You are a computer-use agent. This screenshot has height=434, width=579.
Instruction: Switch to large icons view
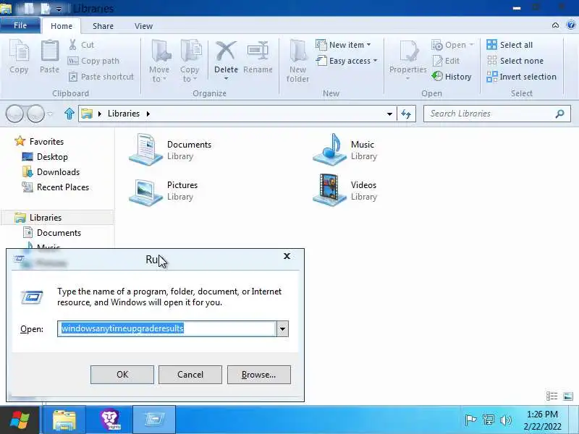[568, 396]
